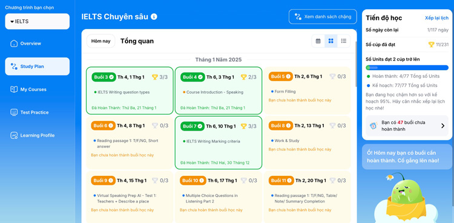Click the Units progress bar

click(407, 68)
